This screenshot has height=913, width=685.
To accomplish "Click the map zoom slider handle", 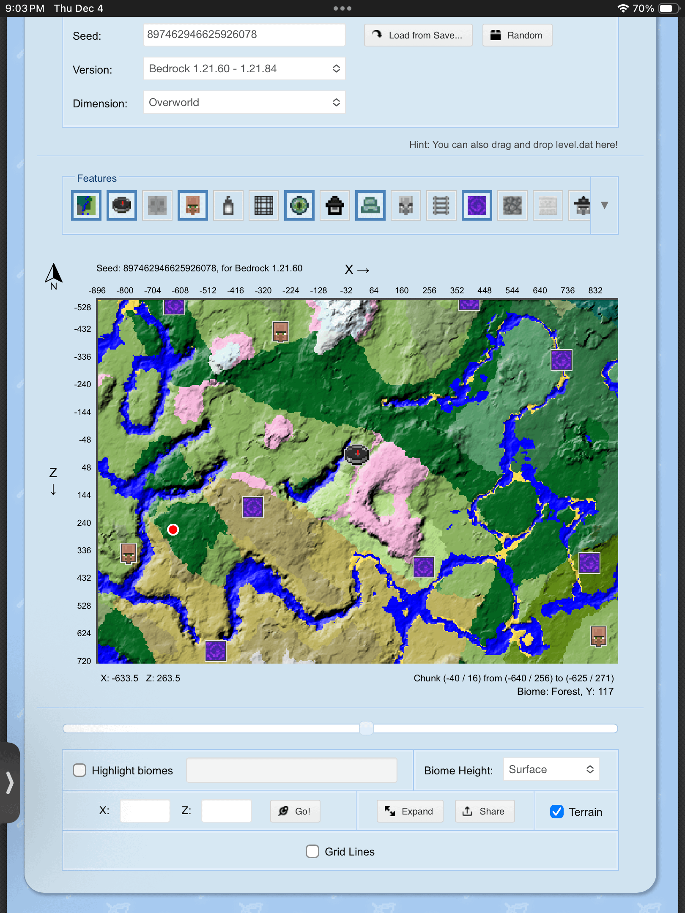I will [x=366, y=728].
